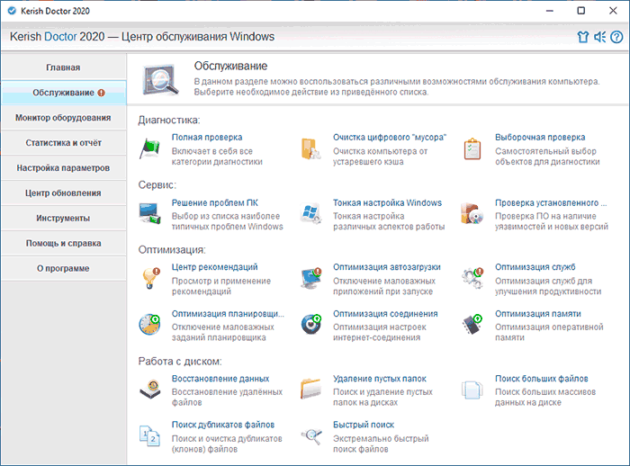
Task: Open Удаление пустых папок link
Action: [x=380, y=379]
